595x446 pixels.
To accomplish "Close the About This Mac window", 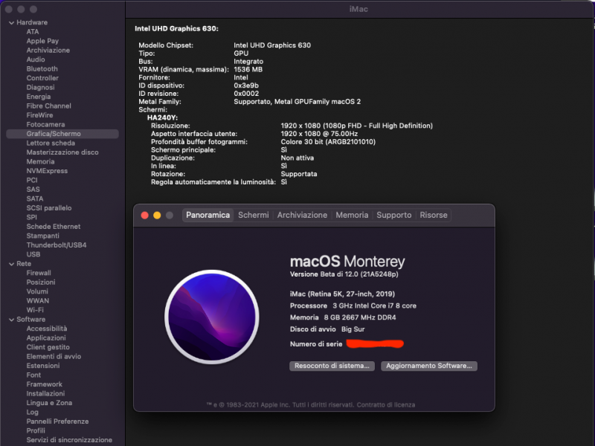I will pyautogui.click(x=144, y=216).
